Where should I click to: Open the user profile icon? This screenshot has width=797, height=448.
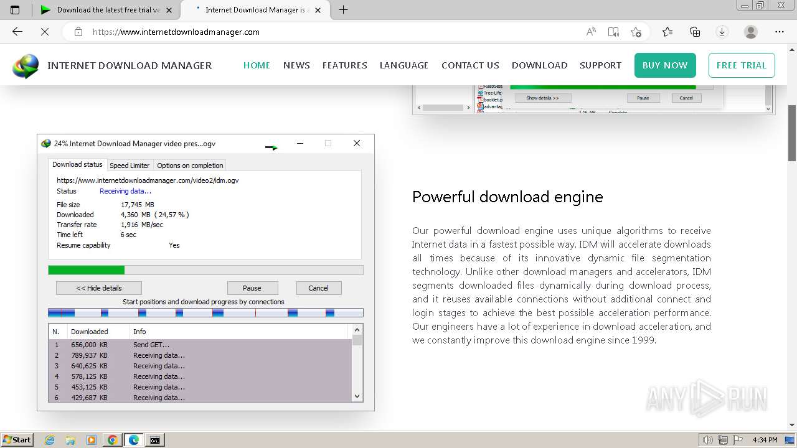(751, 32)
